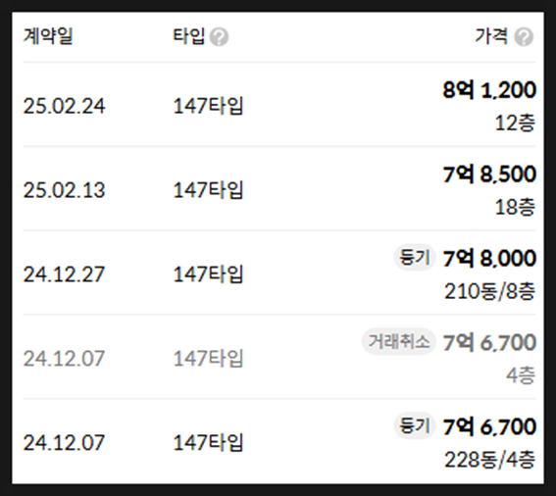
Task: Click the 등기 badge on 228동 entry
Action: click(415, 425)
